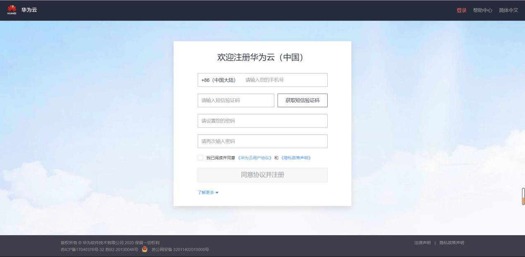
Task: Open 苏公网安备 32011402010008号 link
Action: [x=180, y=250]
